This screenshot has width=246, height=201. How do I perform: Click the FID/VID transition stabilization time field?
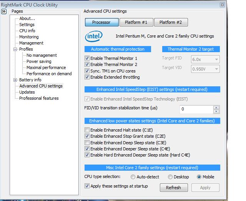(196, 109)
